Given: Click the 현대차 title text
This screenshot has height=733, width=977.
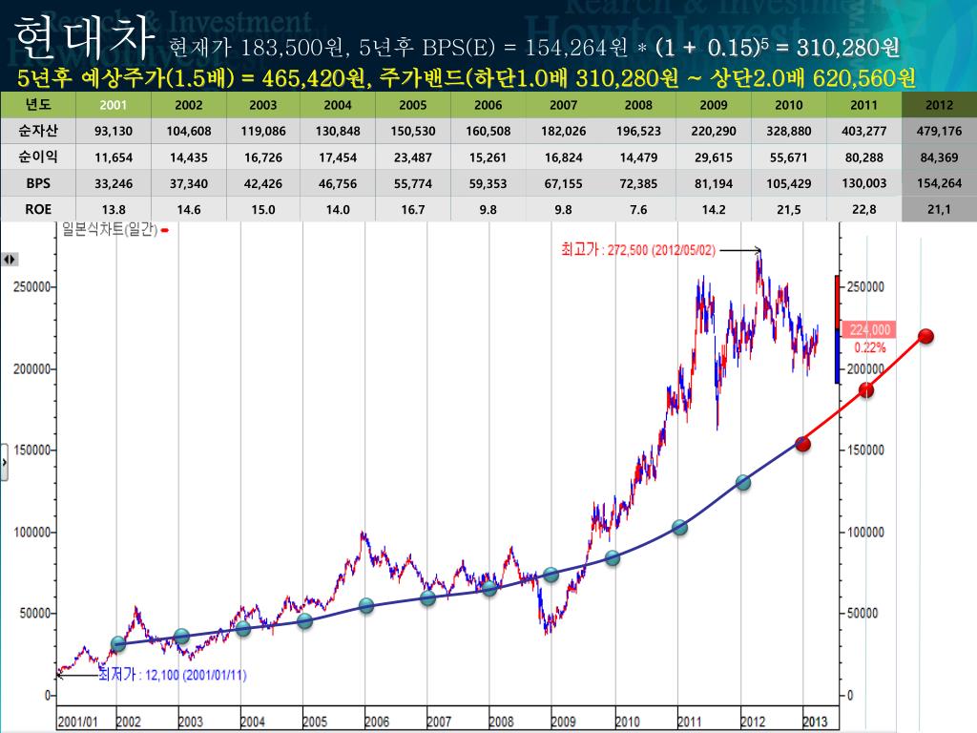Looking at the screenshot, I should [84, 37].
